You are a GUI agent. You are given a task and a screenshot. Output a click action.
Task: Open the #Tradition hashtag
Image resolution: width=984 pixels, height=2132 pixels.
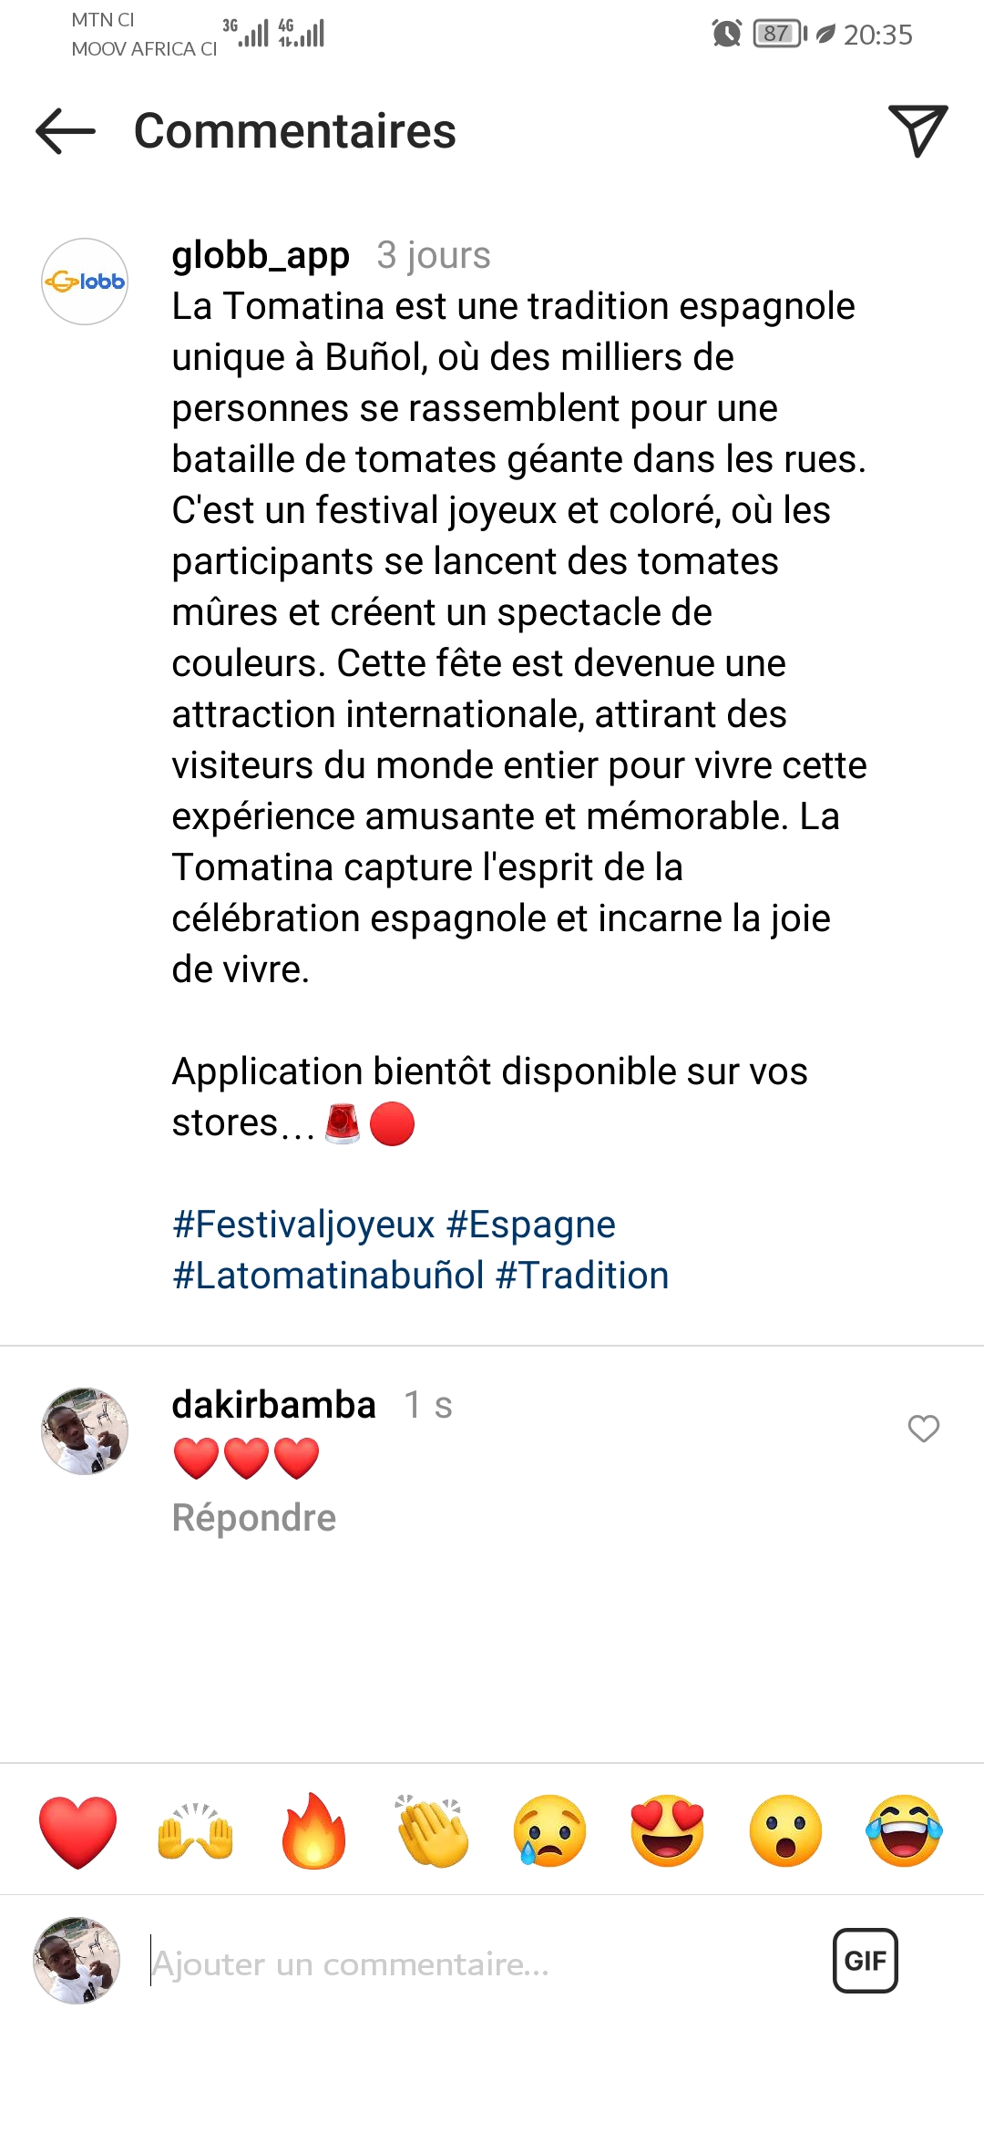582,1276
